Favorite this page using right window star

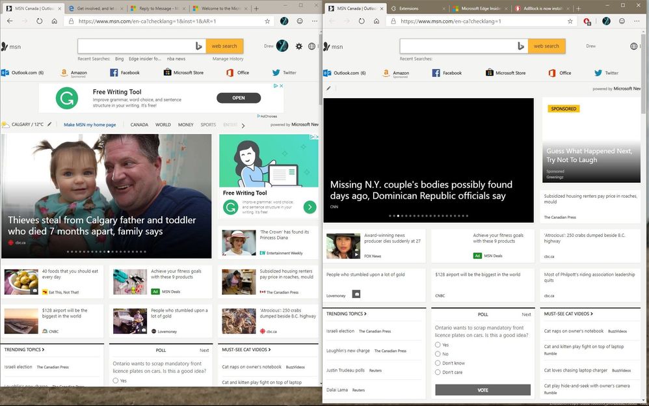pyautogui.click(x=570, y=21)
